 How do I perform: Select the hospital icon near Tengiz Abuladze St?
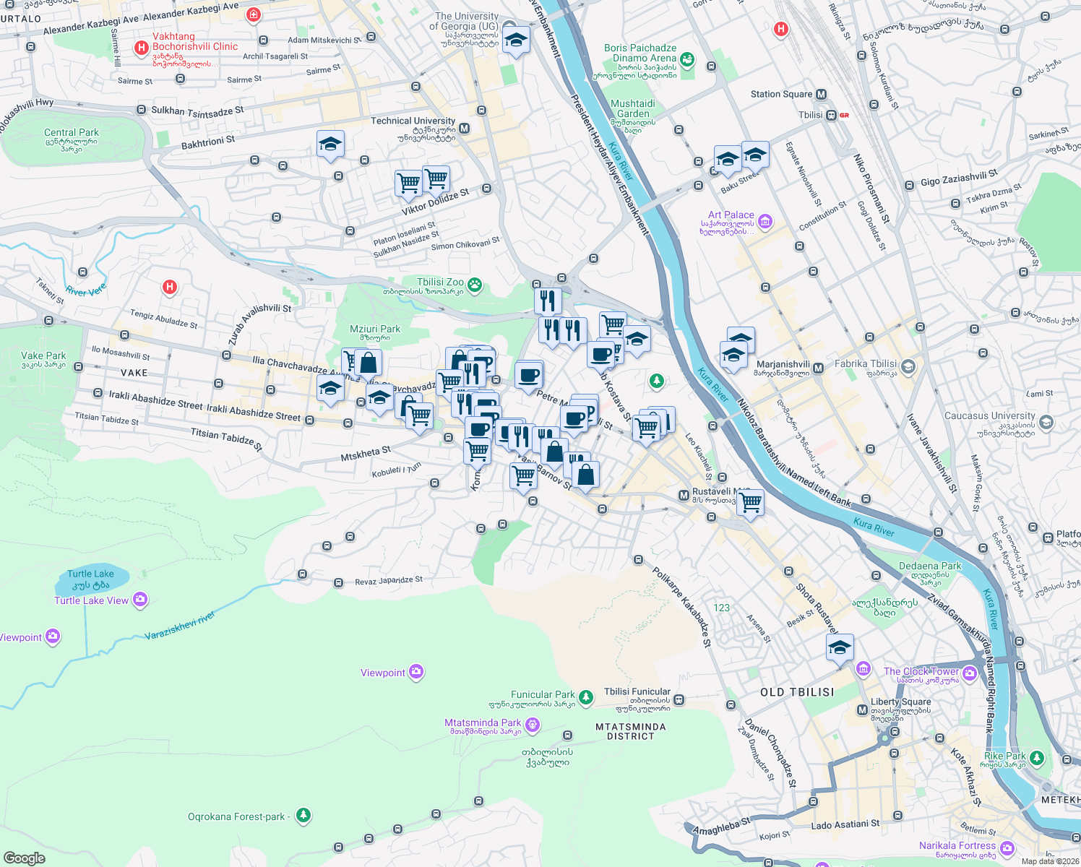(169, 288)
